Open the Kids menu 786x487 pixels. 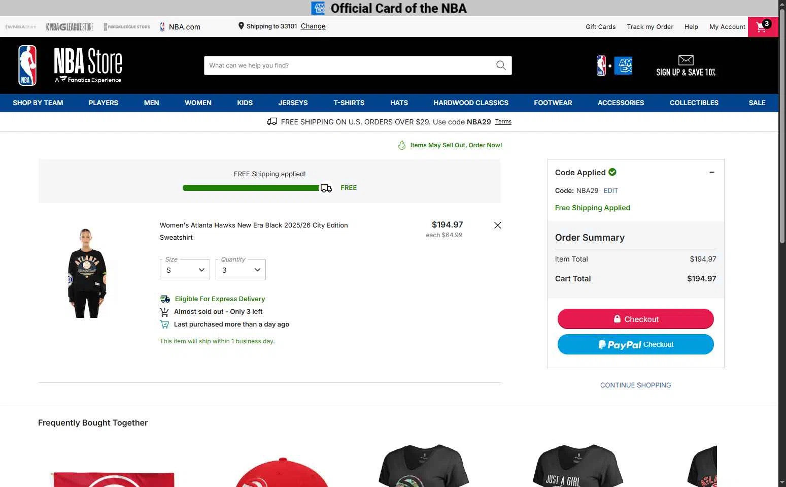click(245, 103)
